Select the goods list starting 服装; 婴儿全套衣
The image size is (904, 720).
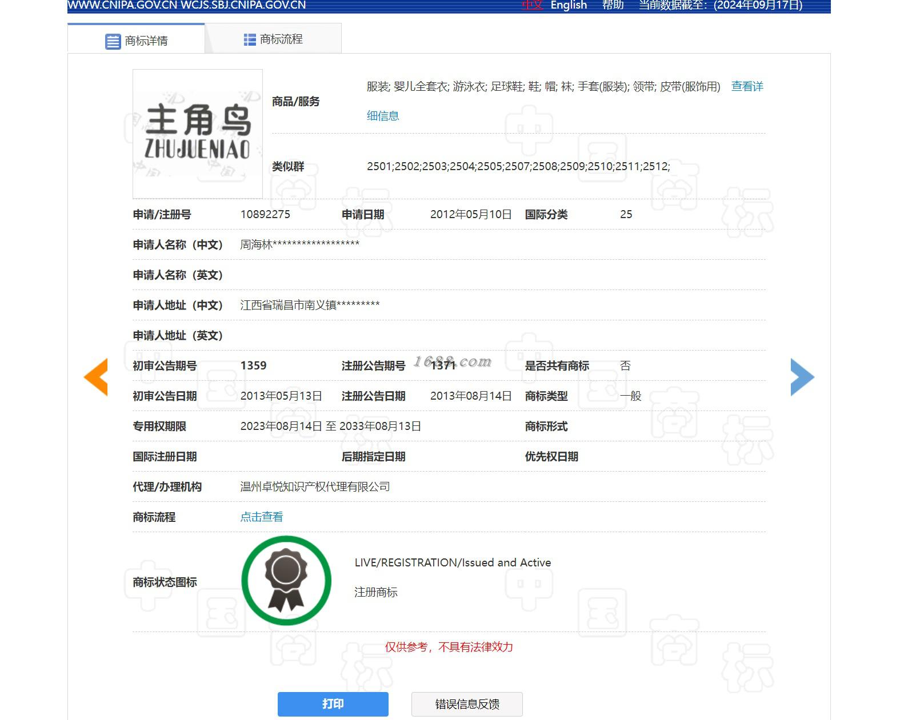click(543, 86)
